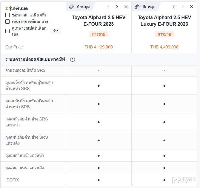Image resolution: width=200 pixels, height=188 pixels.
Task: Open info icon beside ระบบความปลอดภัยแบบพาสซีฟ
Action: (73, 59)
